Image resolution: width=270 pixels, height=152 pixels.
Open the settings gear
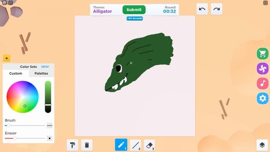point(262,98)
